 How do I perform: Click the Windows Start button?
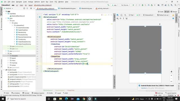coord(3,99)
